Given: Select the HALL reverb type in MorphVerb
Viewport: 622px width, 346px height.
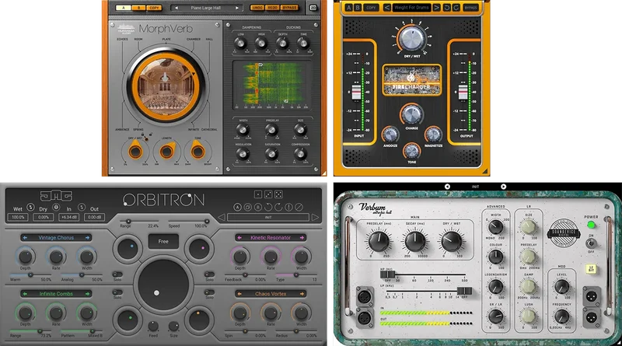Looking at the screenshot, I should 209,40.
